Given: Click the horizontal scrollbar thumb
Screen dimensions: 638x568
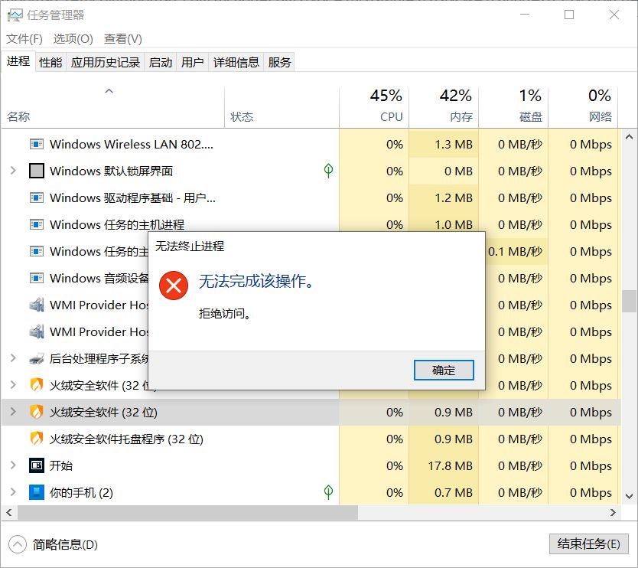Looking at the screenshot, I should tap(187, 513).
